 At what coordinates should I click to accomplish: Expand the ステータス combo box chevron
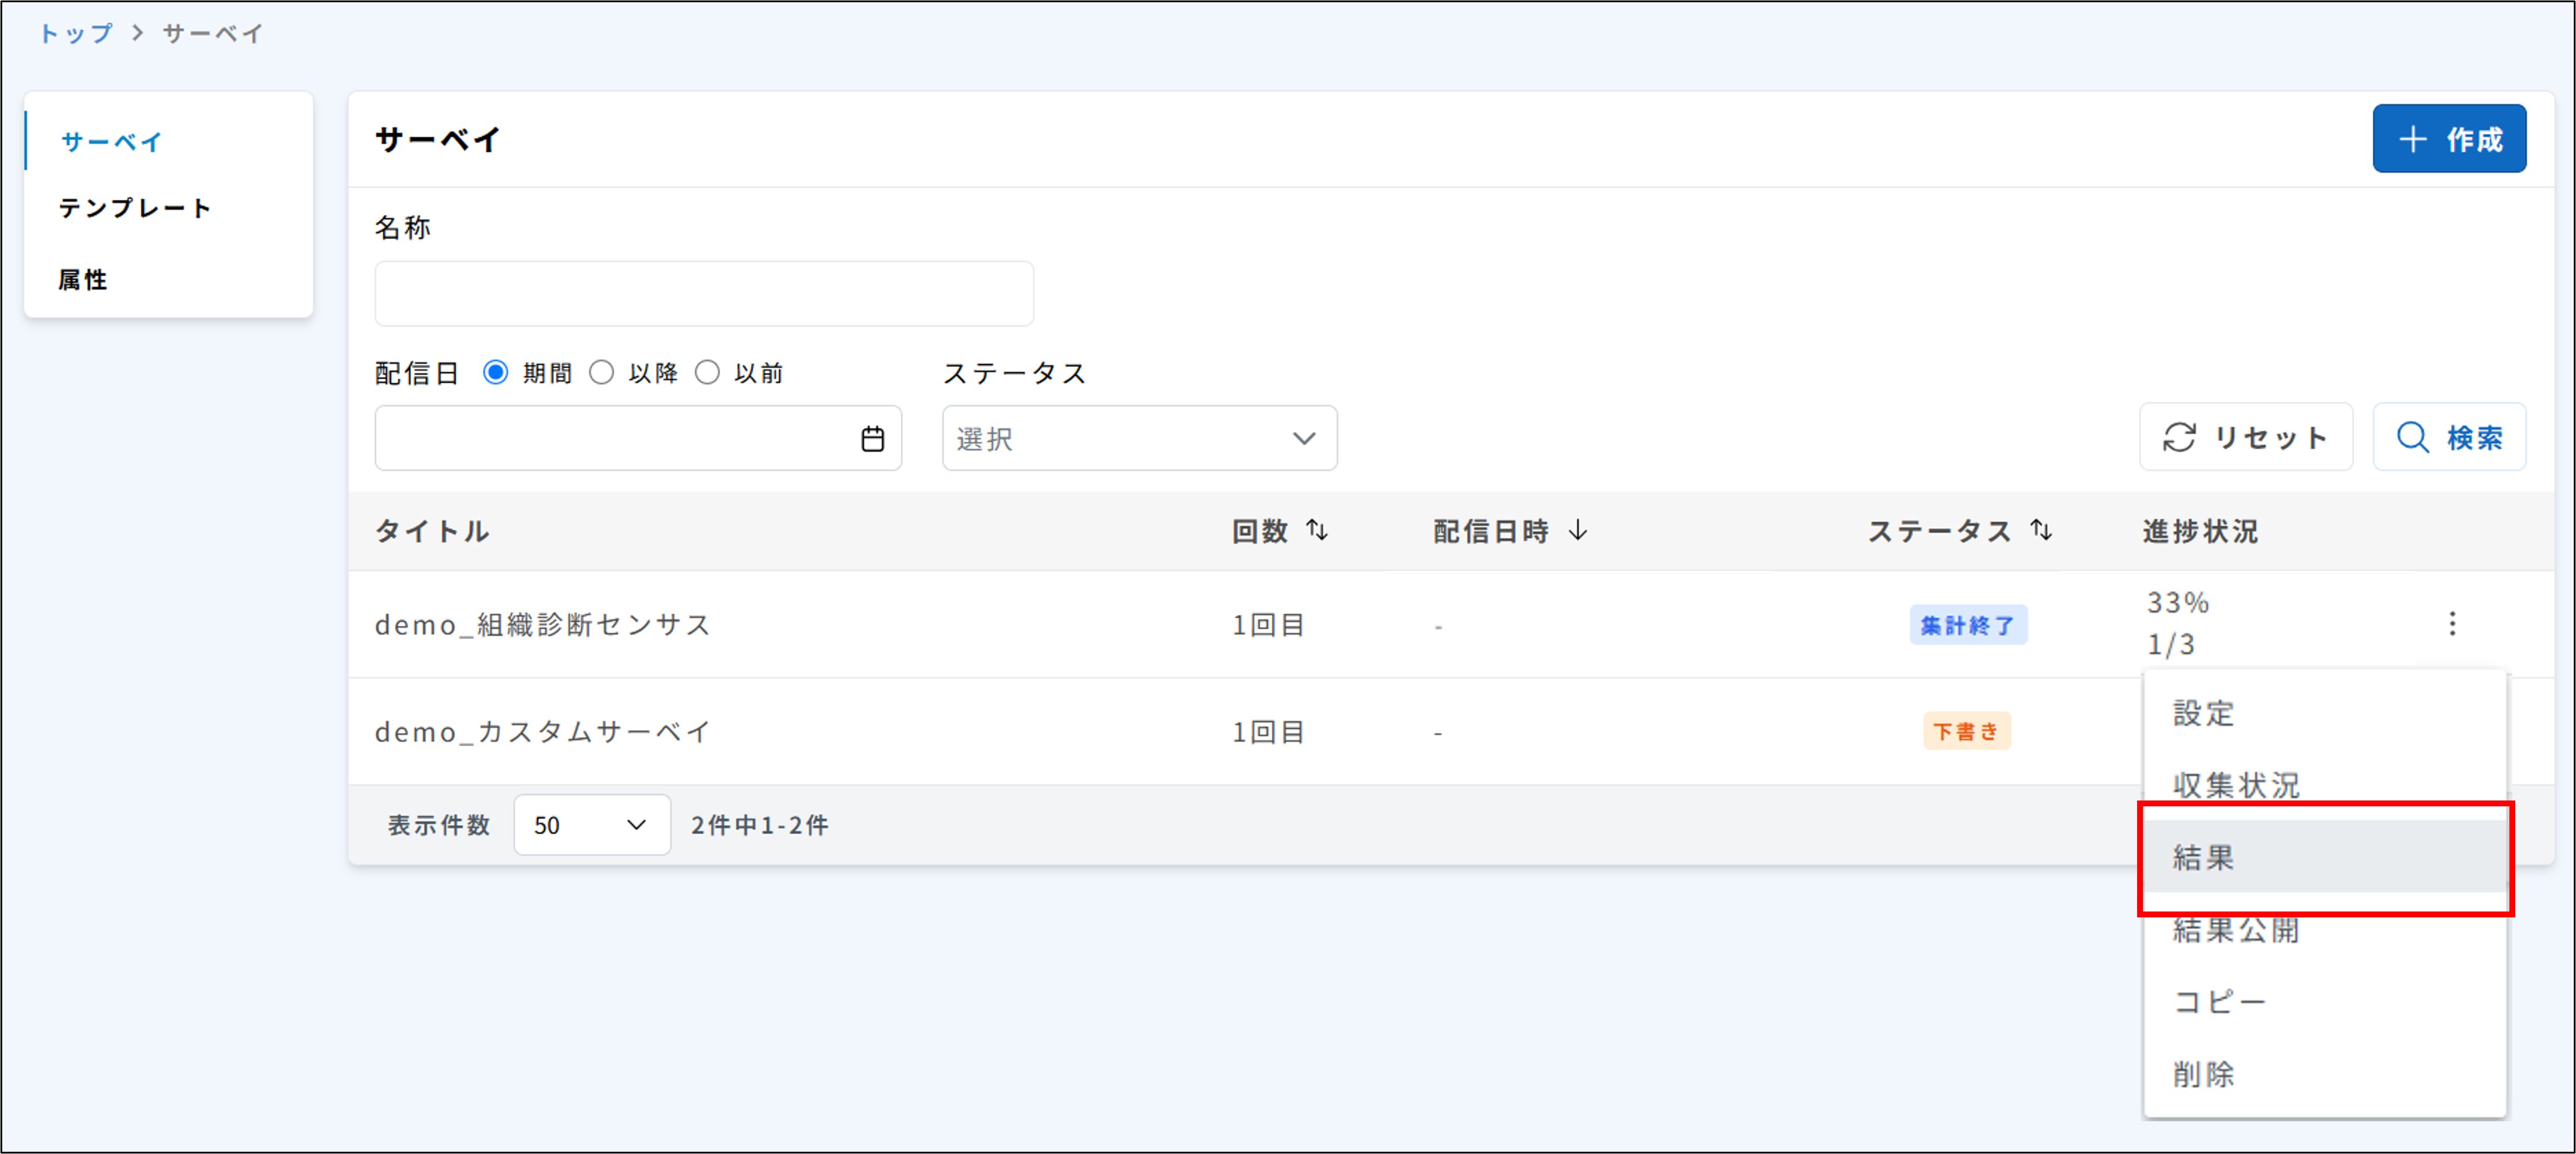pyautogui.click(x=1302, y=438)
